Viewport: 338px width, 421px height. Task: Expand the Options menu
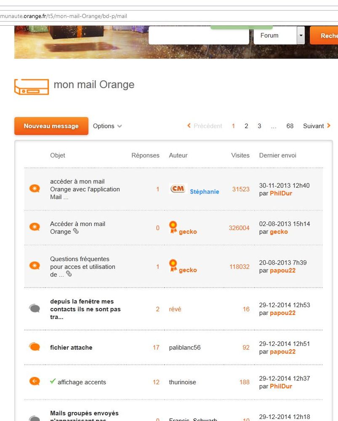pyautogui.click(x=107, y=126)
